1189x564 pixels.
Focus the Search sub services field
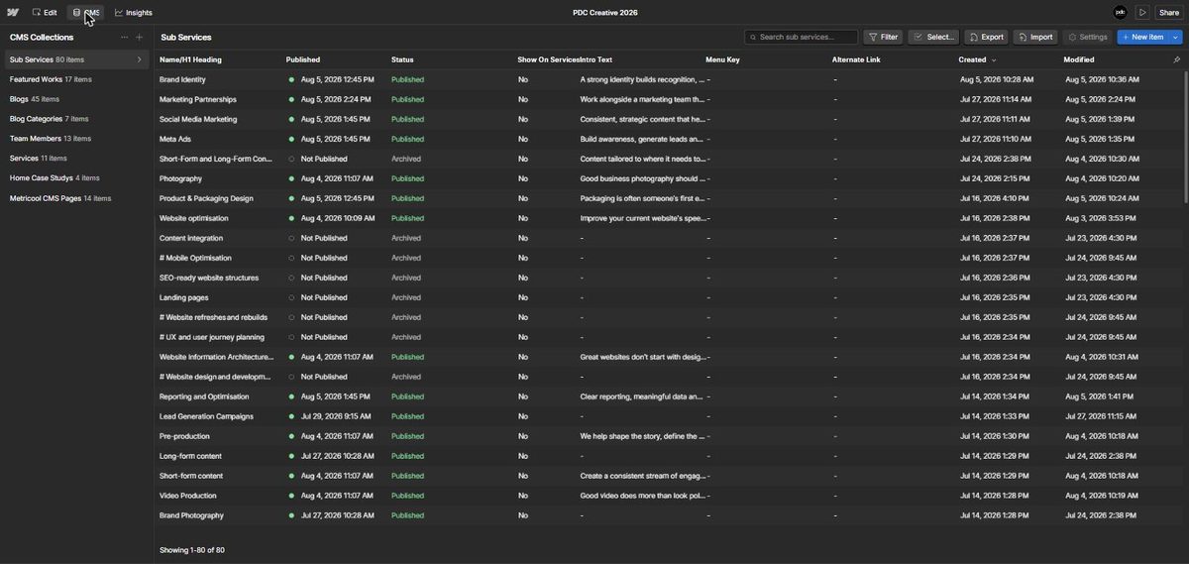point(802,37)
